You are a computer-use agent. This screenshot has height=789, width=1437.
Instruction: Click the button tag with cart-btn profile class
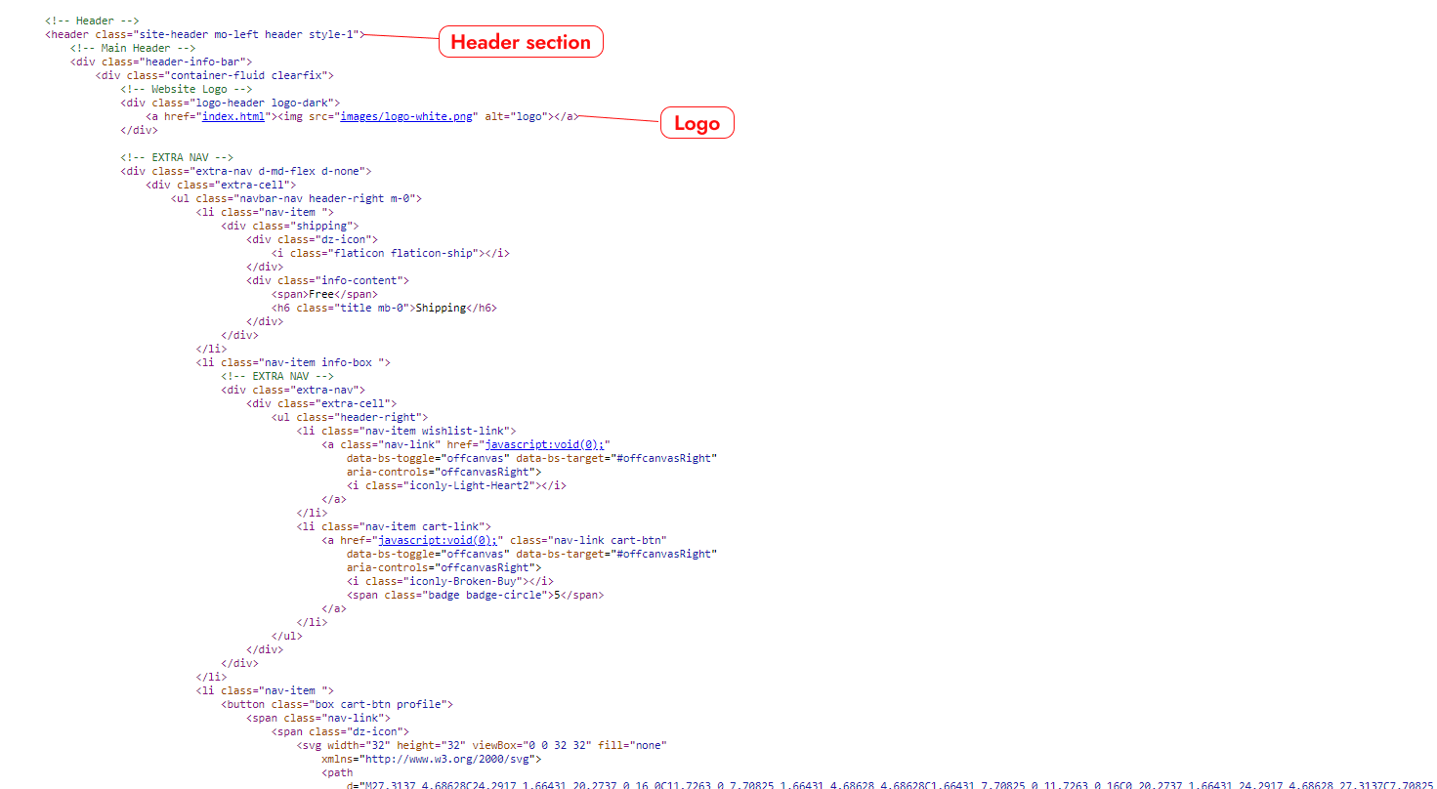pyautogui.click(x=337, y=704)
